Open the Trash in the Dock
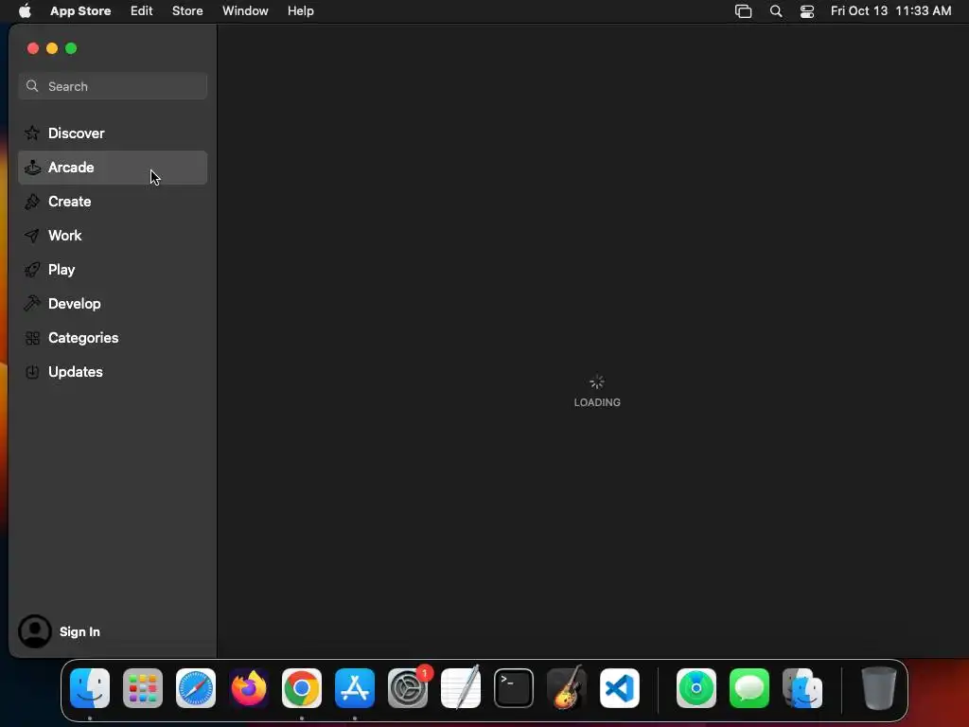Viewport: 969px width, 727px height. click(879, 688)
